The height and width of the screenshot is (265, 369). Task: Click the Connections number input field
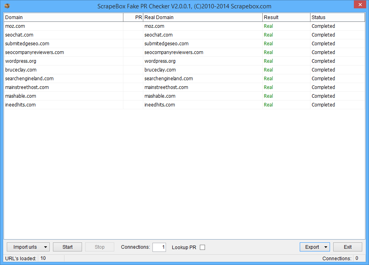click(x=159, y=247)
